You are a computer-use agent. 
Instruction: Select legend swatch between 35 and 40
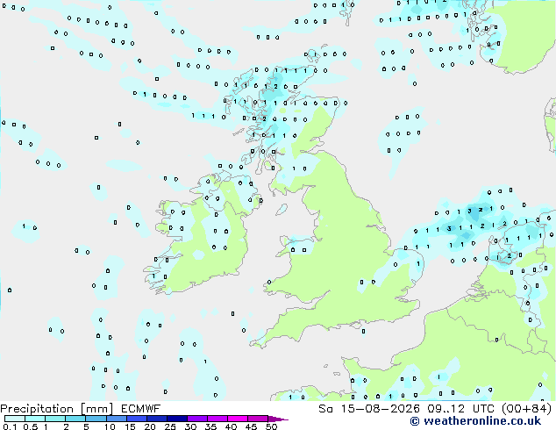tap(217, 419)
